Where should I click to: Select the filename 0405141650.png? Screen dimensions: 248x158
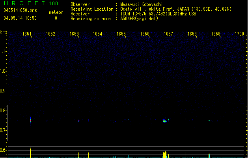[20, 10]
